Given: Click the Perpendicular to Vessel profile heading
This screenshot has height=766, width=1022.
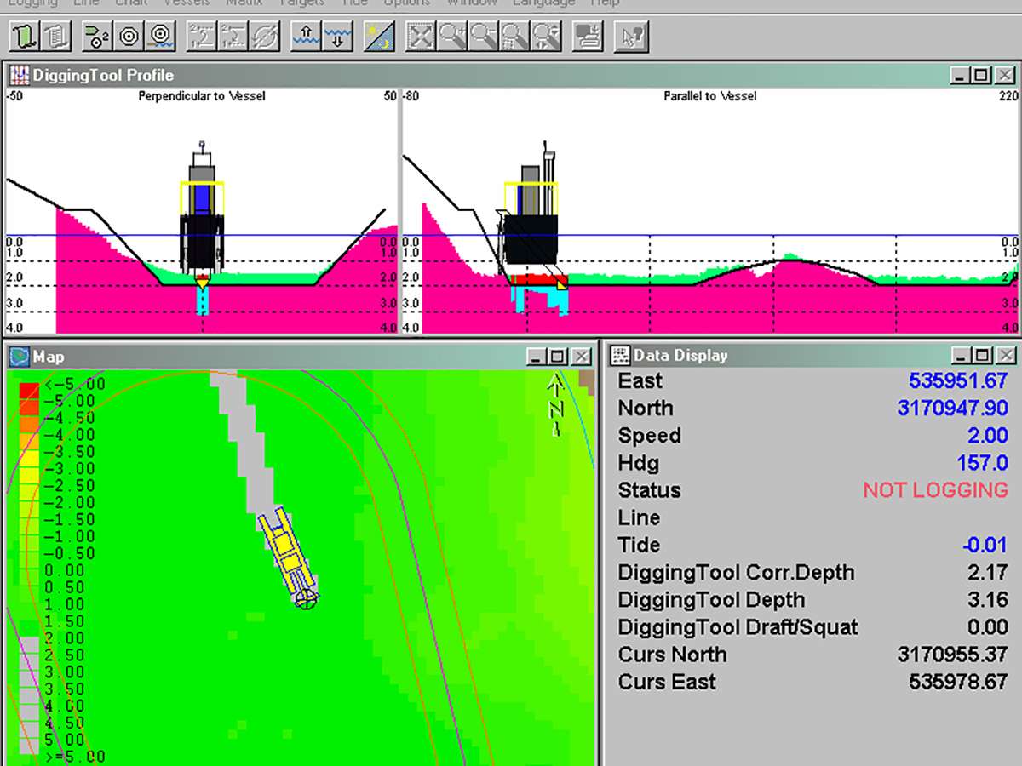Looking at the screenshot, I should pos(202,96).
